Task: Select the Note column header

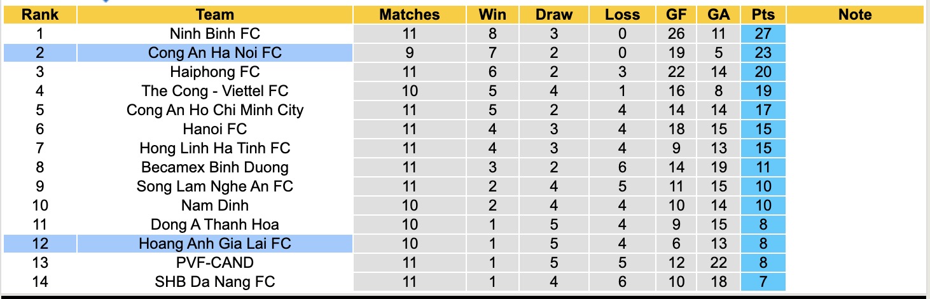Action: pyautogui.click(x=854, y=15)
